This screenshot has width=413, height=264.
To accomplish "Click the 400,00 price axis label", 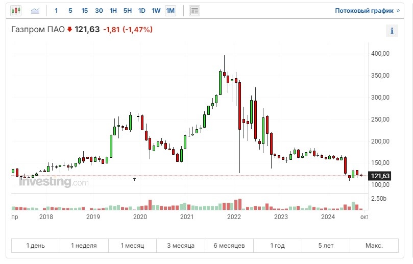I will point(380,54).
